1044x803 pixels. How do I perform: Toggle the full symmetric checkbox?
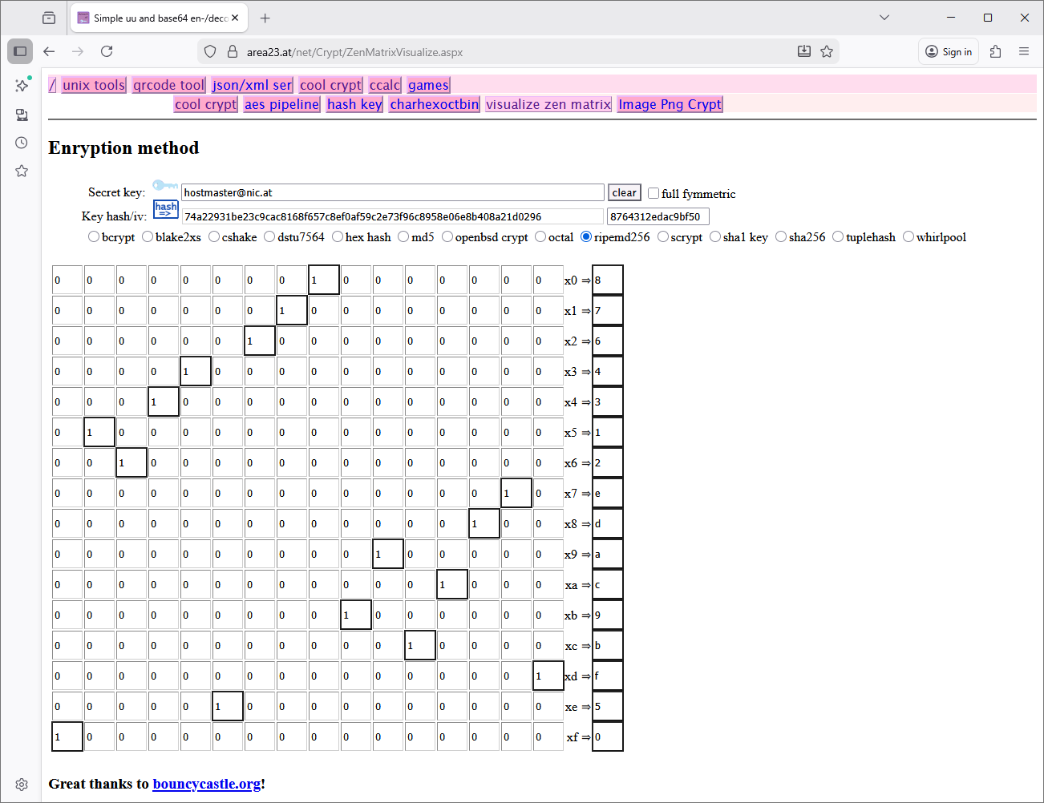654,193
